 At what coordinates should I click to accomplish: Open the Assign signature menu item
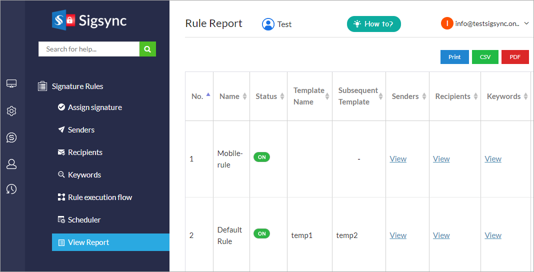(94, 107)
